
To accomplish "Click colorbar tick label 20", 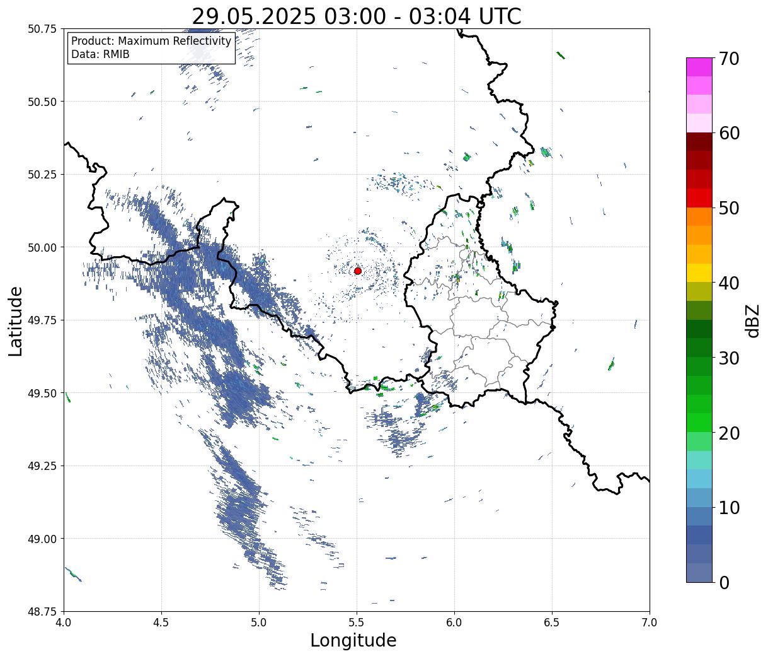I will [x=728, y=433].
